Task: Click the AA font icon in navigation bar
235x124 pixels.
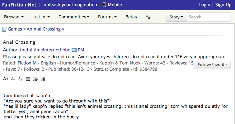Action: tap(148, 17)
